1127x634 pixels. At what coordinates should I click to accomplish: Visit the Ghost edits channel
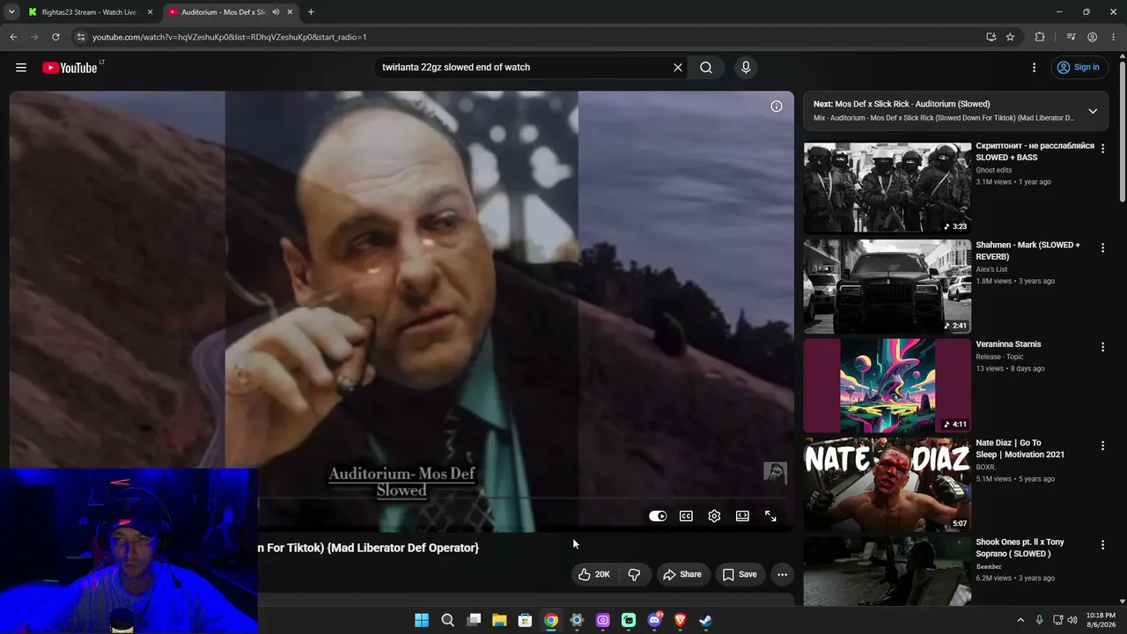click(x=994, y=170)
